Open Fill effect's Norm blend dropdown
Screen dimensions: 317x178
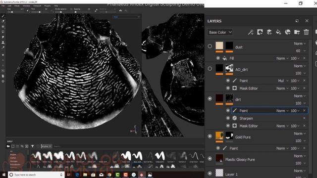(x=282, y=58)
